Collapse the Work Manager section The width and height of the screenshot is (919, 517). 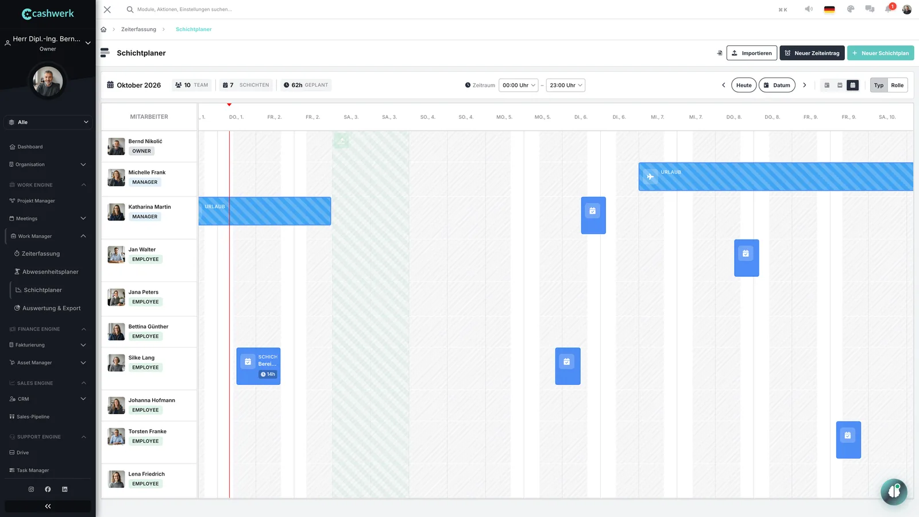[48, 236]
